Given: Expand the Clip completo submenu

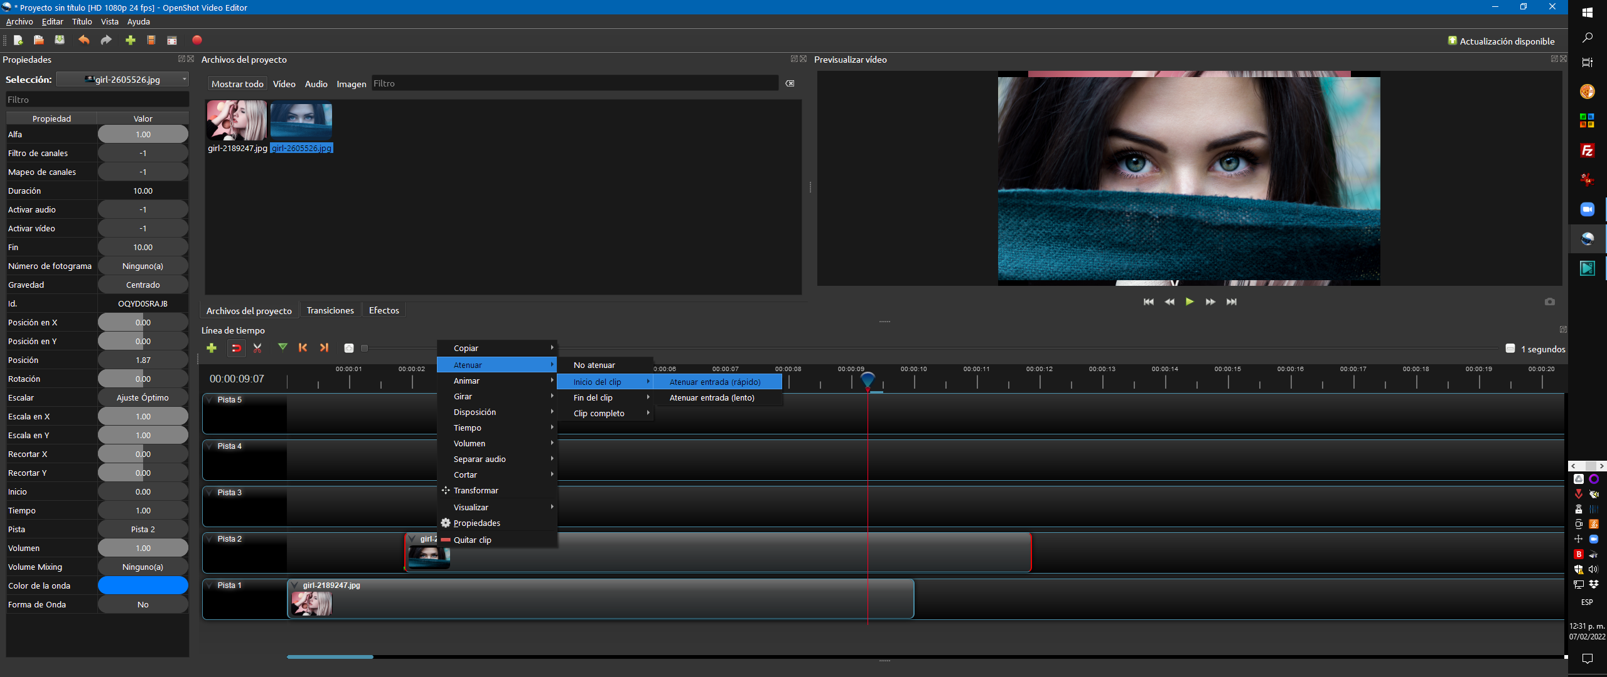Looking at the screenshot, I should point(605,413).
